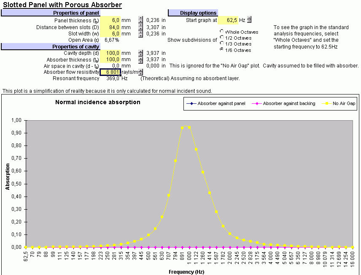This screenshot has height=275, width=361.
Task: Adjust the Distance between slots spinner
Action: (x=140, y=27)
